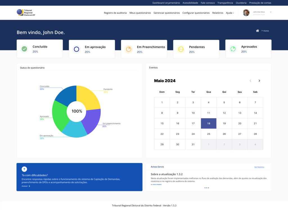Expand the Ajuda dropdown menu
The height and width of the screenshot is (210, 288).
pyautogui.click(x=230, y=13)
